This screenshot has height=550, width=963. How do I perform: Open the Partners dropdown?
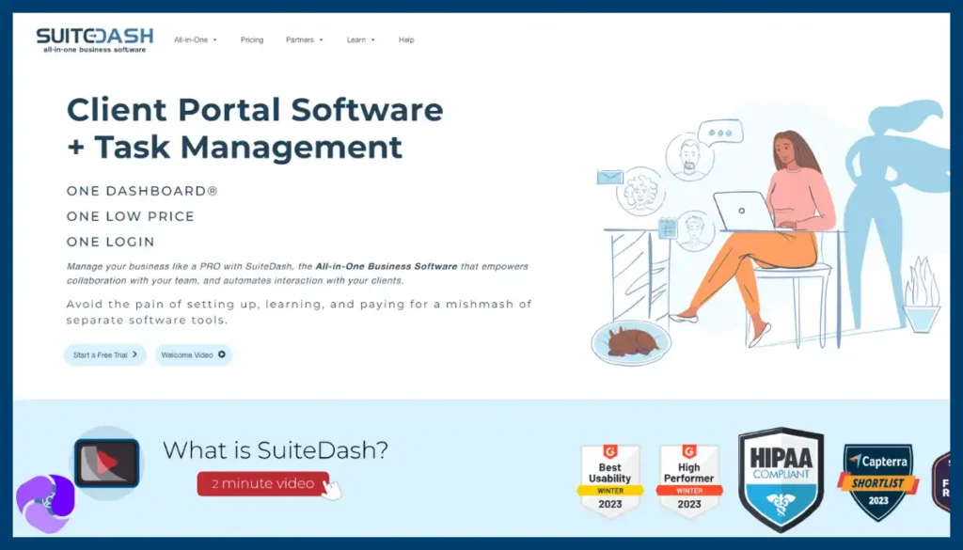[x=301, y=39]
